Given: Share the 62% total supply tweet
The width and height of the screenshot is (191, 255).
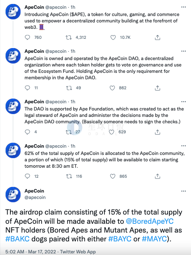Looking at the screenshot, I should 157,176.
